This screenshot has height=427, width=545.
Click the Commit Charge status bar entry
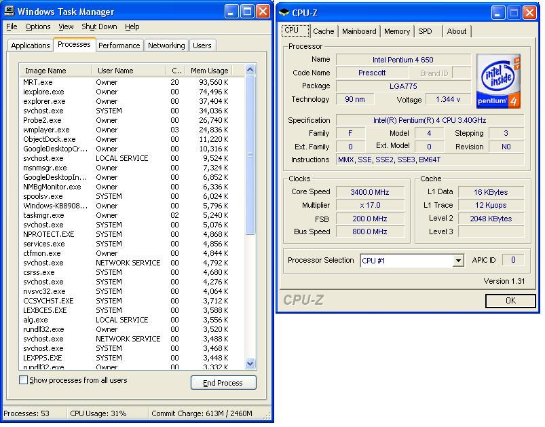(x=202, y=414)
